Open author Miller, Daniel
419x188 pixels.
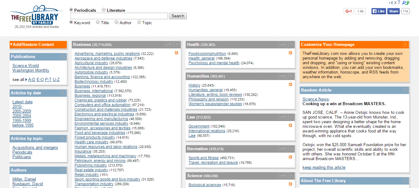[x=24, y=179]
